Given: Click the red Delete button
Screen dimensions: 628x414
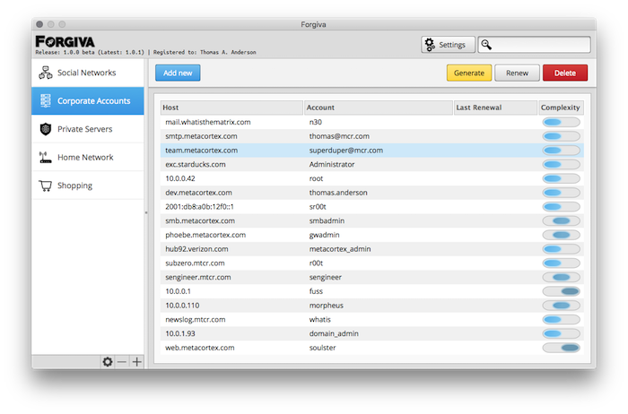Looking at the screenshot, I should (x=565, y=73).
